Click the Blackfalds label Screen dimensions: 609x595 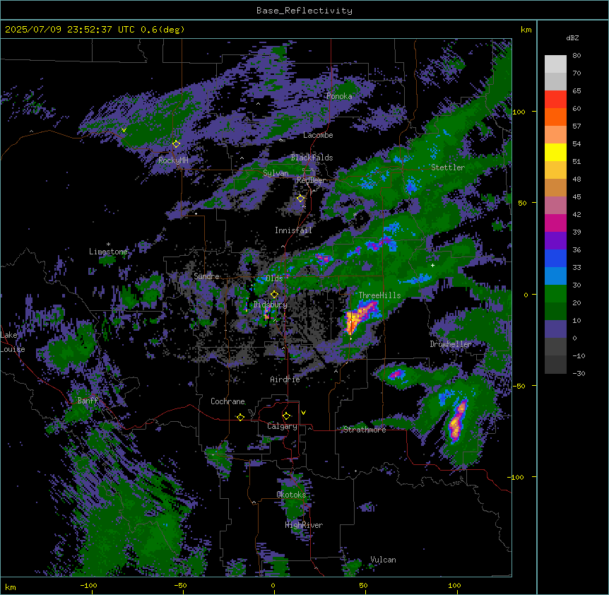pyautogui.click(x=312, y=158)
